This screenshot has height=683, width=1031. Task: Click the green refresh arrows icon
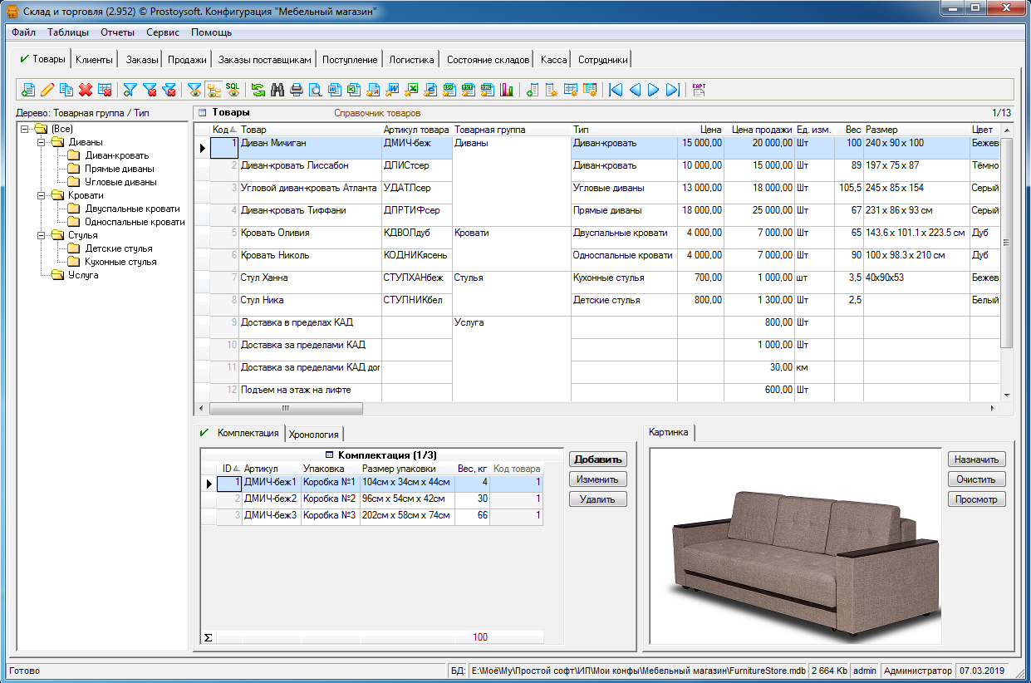[x=258, y=90]
